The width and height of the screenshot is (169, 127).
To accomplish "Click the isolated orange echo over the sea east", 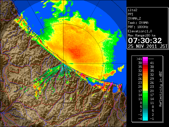I will click(121, 68).
